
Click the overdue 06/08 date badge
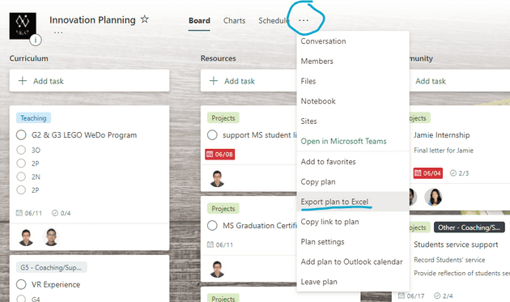pos(220,155)
